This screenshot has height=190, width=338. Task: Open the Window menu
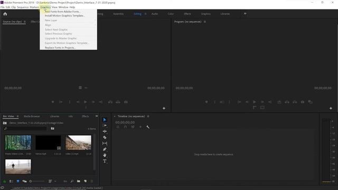(63, 7)
